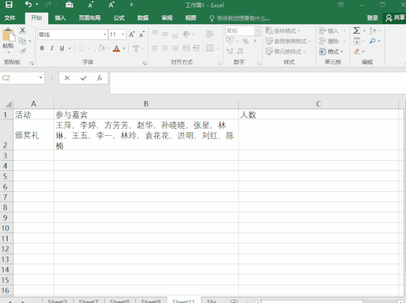The height and width of the screenshot is (303, 406).
Task: Open the 公式 ribbon tab
Action: [119, 18]
